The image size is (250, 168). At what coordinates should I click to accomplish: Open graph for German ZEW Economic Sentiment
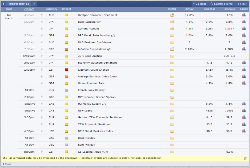tap(244, 117)
